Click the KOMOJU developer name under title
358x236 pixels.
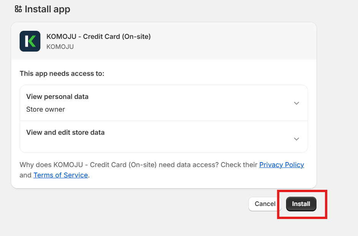point(60,47)
